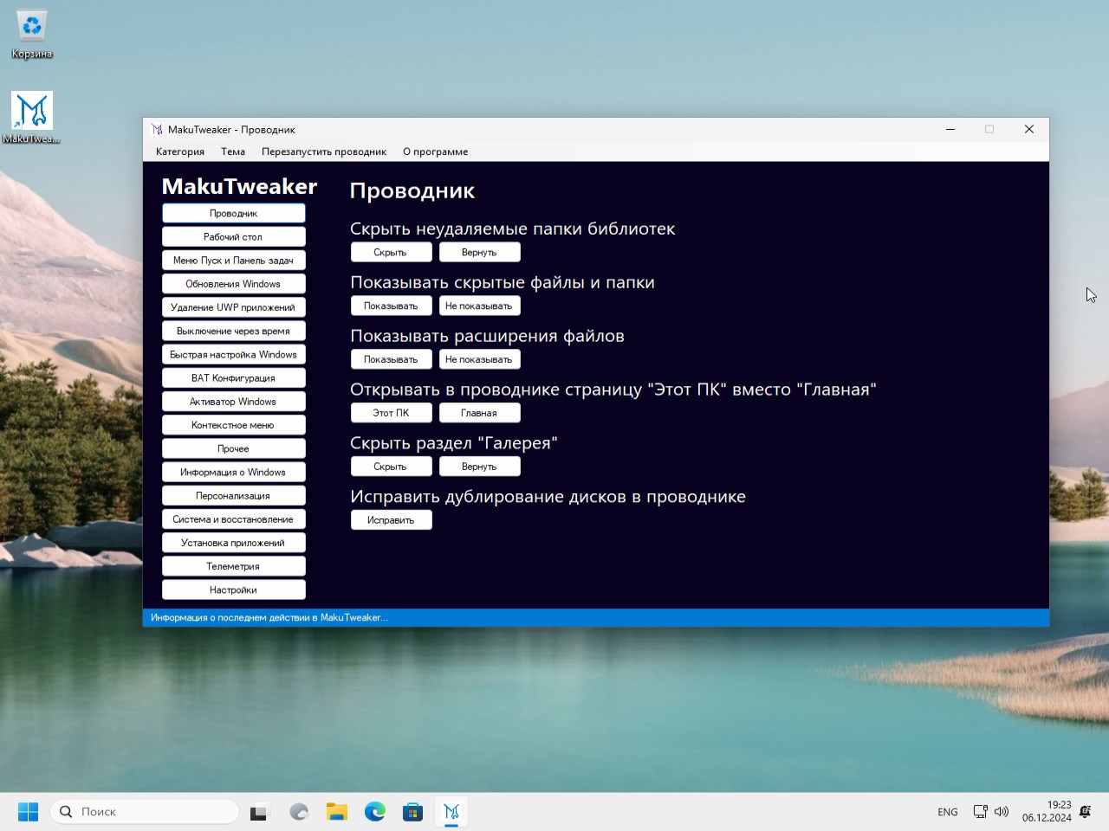Viewport: 1109px width, 831px height.
Task: Open Система и восстановление category
Action: pos(233,519)
